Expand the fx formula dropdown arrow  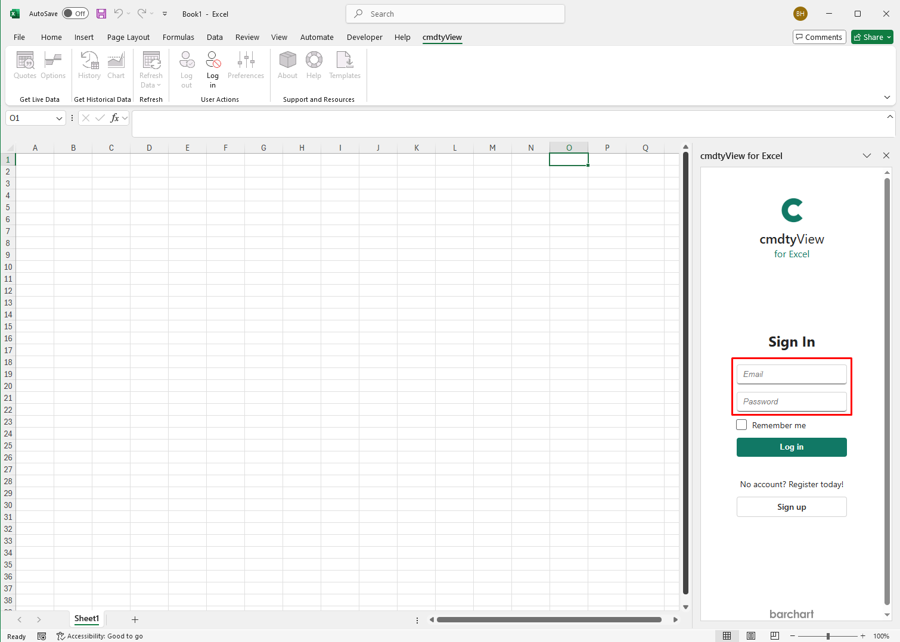tap(125, 118)
